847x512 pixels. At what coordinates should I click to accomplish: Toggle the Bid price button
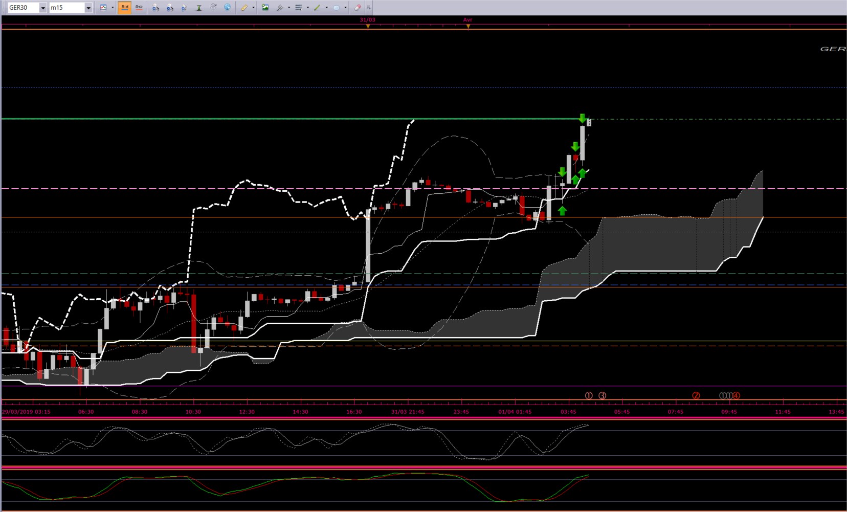(x=125, y=8)
